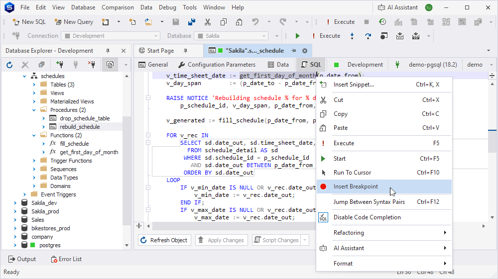Click the editor split view icon at bottom-left

tap(139, 226)
